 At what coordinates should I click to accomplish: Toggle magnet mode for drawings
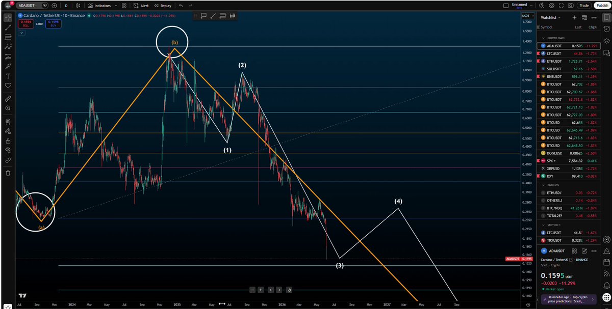tap(8, 122)
